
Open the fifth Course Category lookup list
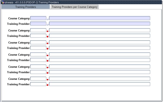coord(48,68)
